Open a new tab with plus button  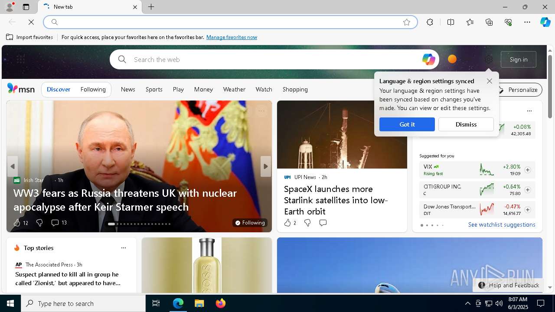point(151,7)
